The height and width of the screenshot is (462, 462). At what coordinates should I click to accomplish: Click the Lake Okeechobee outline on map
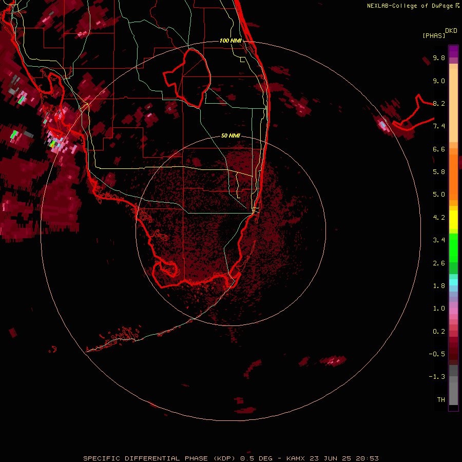187,79
